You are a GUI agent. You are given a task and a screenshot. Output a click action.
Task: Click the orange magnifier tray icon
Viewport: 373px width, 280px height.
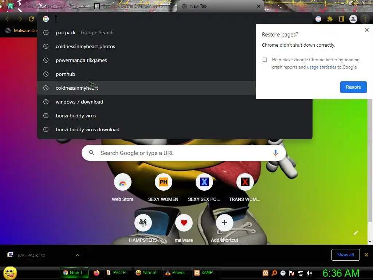(x=274, y=273)
